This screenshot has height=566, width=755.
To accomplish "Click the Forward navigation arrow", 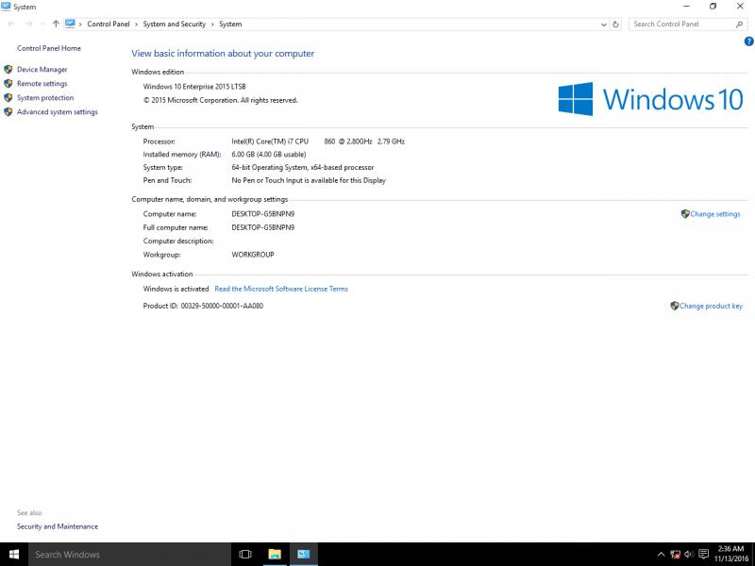I will (29, 24).
